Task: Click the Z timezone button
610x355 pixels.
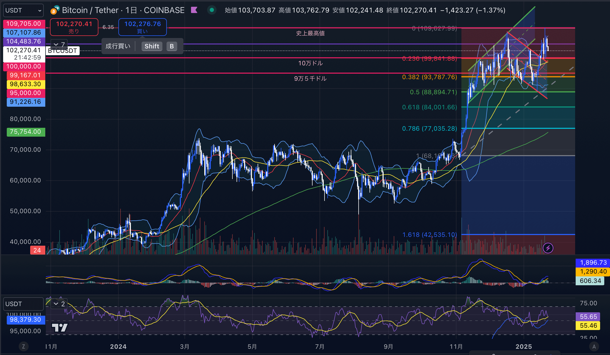Action: pyautogui.click(x=23, y=346)
